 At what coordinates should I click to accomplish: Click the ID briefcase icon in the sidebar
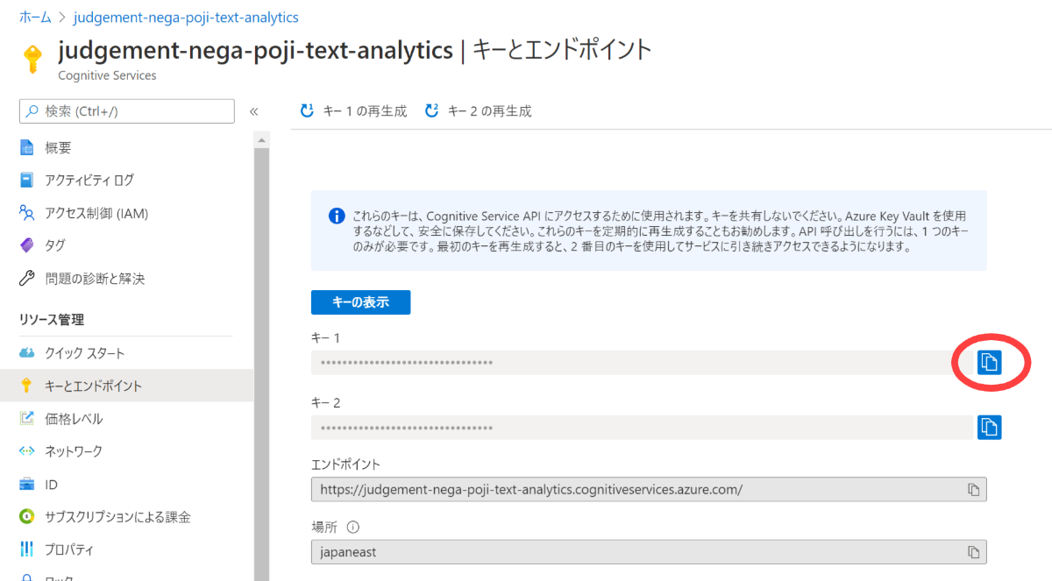click(27, 484)
